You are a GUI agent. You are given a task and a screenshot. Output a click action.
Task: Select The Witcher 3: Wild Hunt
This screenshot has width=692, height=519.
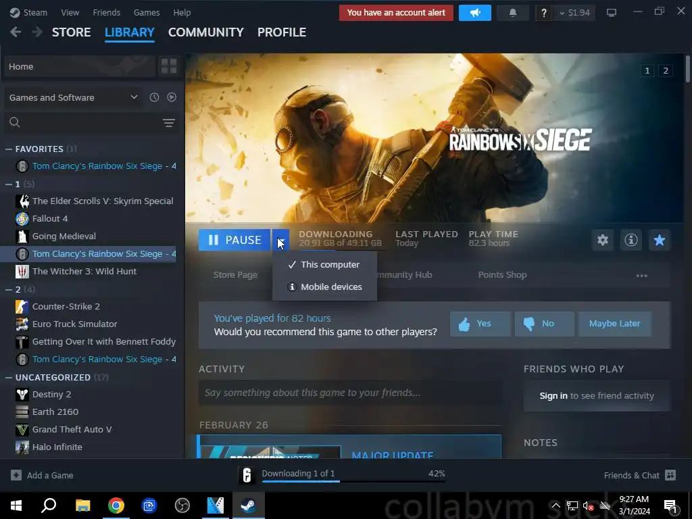pos(95,272)
